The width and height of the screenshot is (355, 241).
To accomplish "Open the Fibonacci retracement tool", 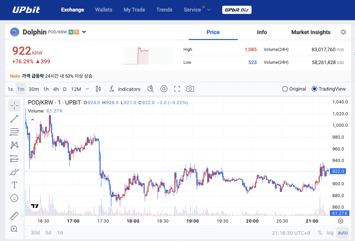I will (x=14, y=132).
